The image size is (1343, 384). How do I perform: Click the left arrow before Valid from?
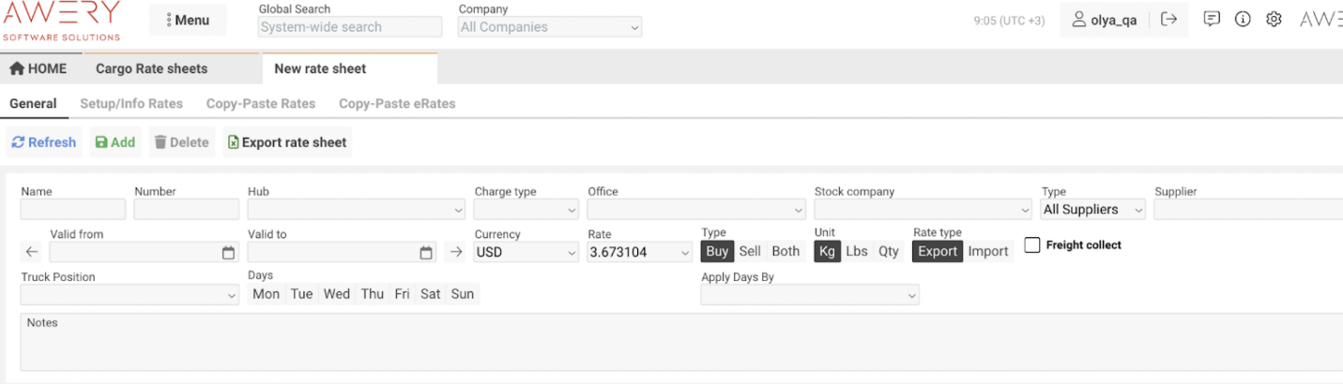tap(32, 252)
